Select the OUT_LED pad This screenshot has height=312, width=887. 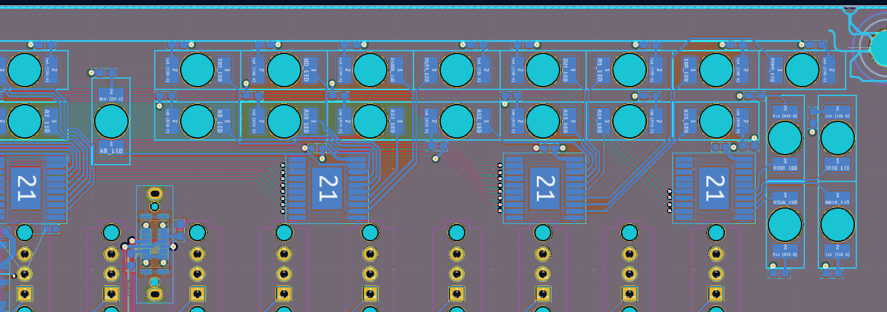[570, 70]
